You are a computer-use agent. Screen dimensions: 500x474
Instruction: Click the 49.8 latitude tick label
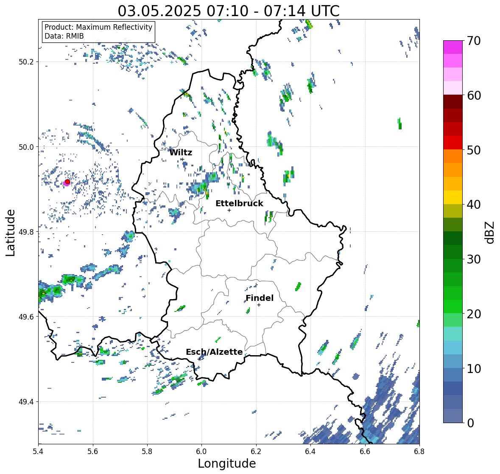(x=26, y=232)
